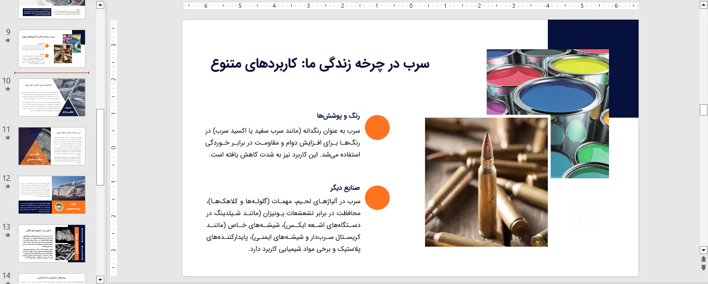708x284 pixels.
Task: Select orange circle beside 'رنگ و پوشش‌ها'
Action: click(377, 127)
